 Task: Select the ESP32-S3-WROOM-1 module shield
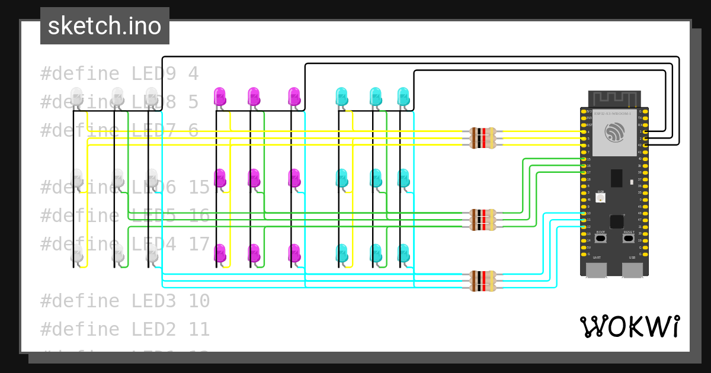tap(614, 131)
